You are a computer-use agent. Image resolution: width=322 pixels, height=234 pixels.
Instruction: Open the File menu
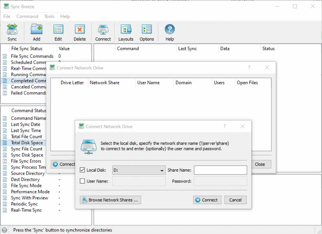pyautogui.click(x=7, y=16)
